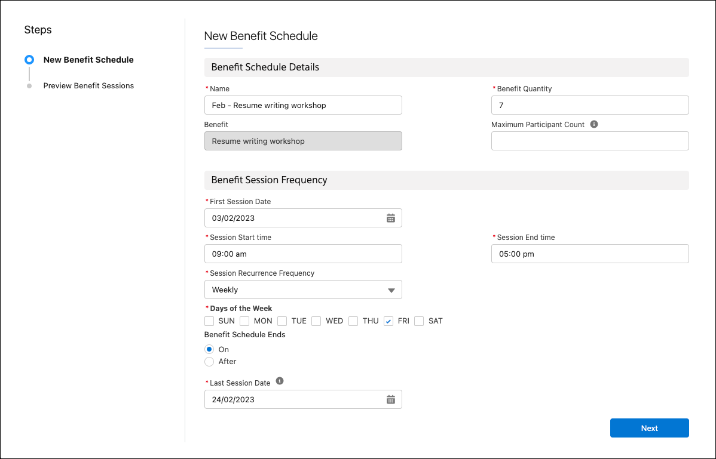Click into the Name input field

click(303, 105)
